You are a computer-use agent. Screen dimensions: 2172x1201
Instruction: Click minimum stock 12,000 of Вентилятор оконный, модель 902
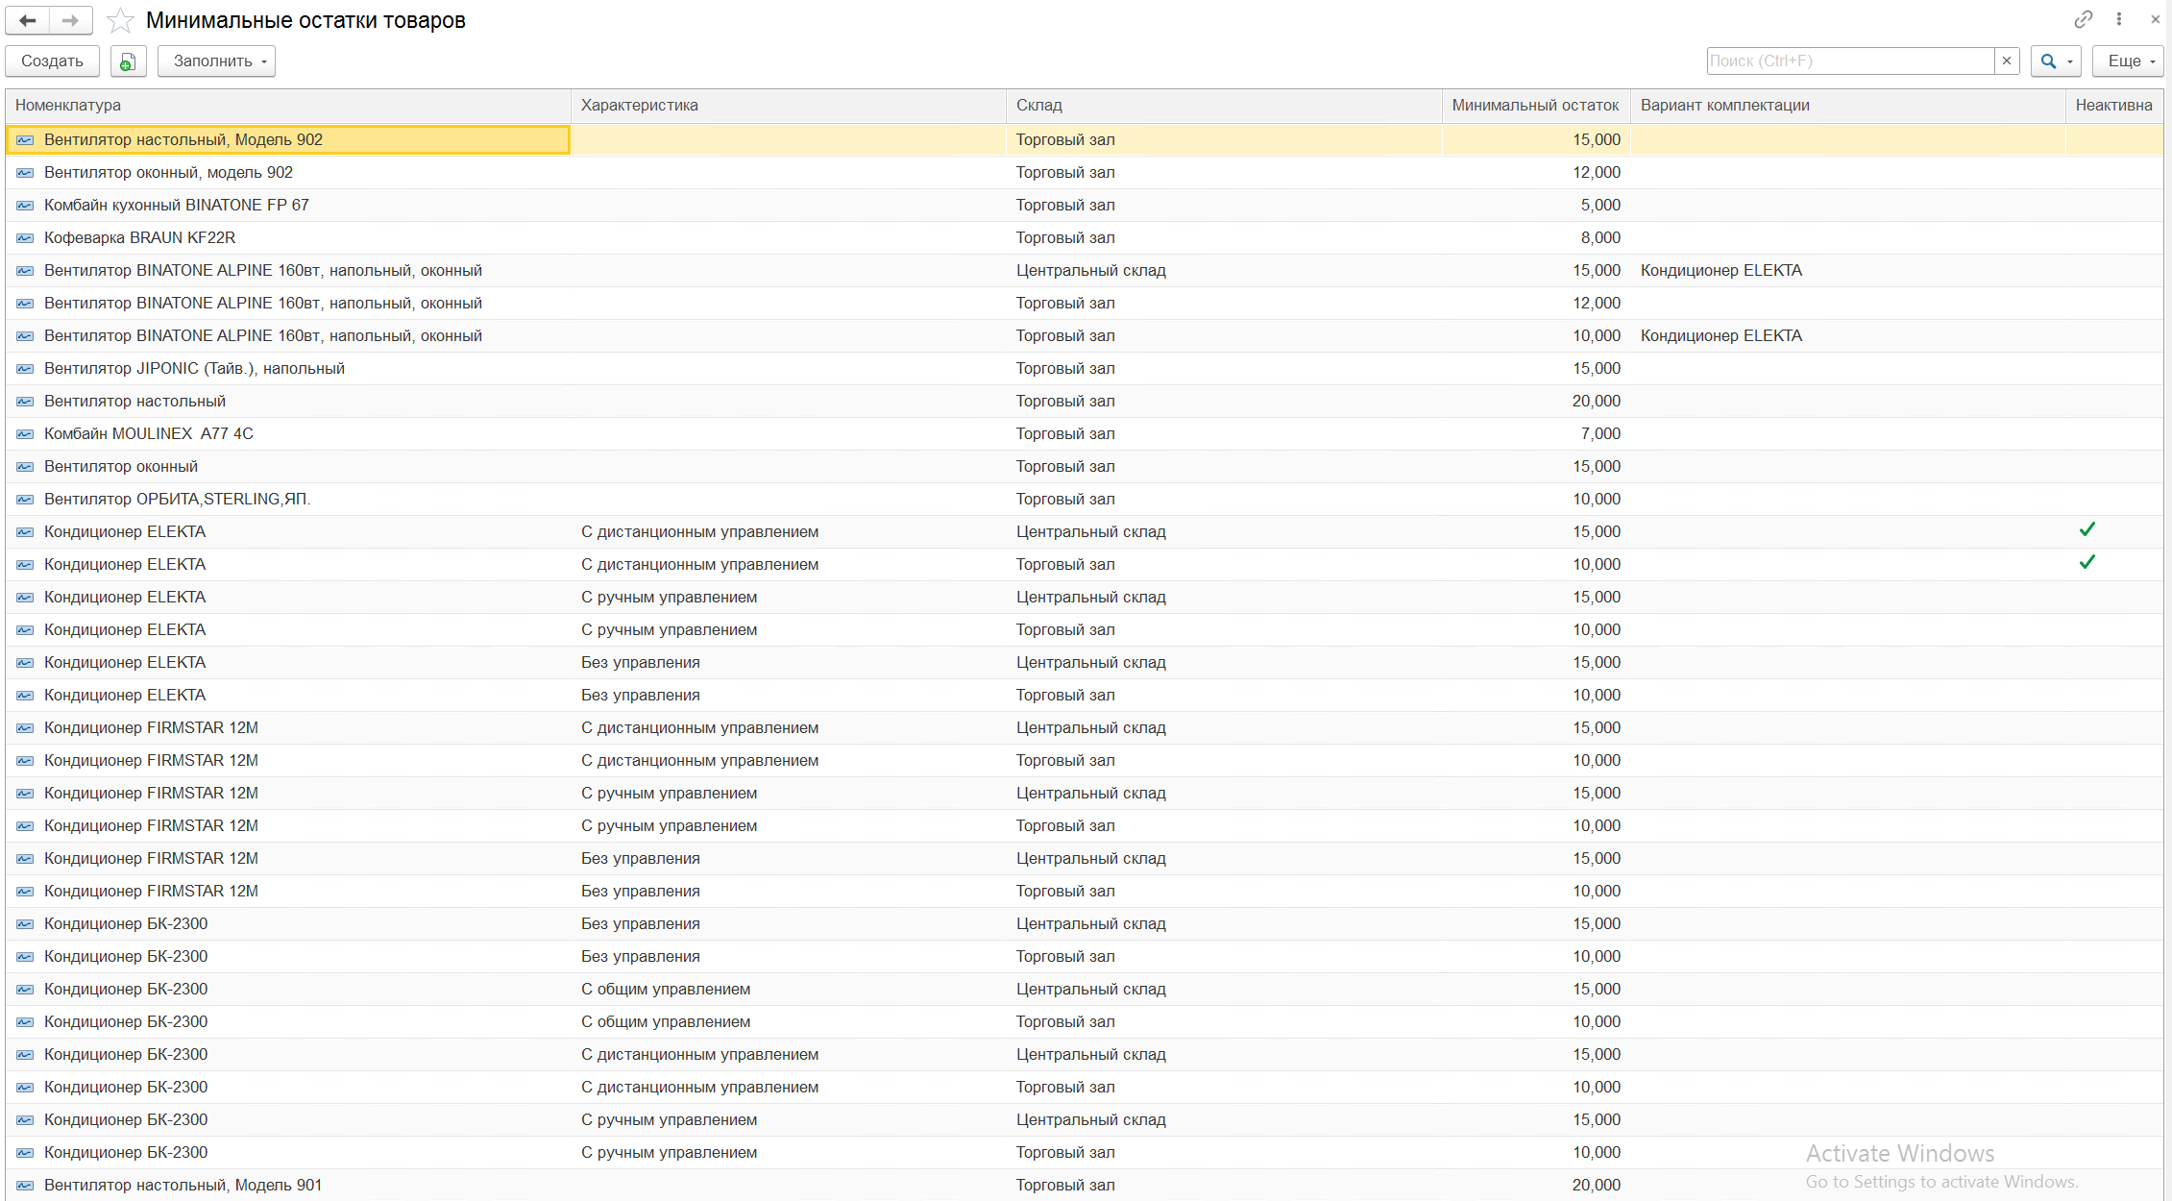point(1597,173)
